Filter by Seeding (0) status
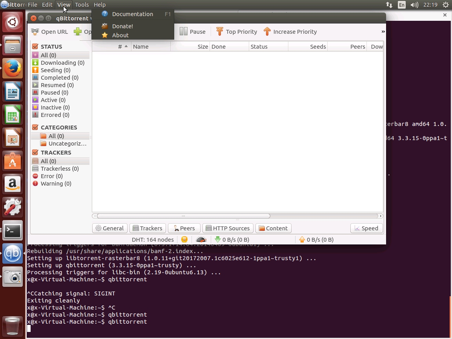Viewport: 452px width, 339px height. click(60, 70)
